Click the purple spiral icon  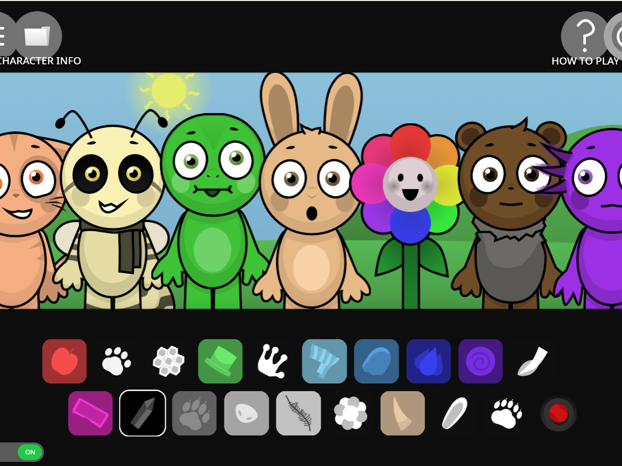(480, 361)
